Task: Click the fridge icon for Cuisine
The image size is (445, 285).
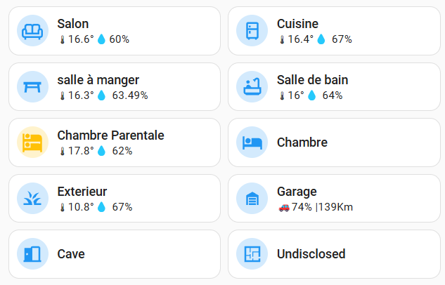Action: tap(252, 31)
